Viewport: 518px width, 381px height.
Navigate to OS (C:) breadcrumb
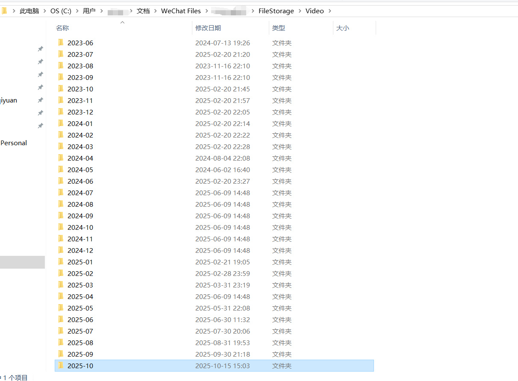click(61, 11)
